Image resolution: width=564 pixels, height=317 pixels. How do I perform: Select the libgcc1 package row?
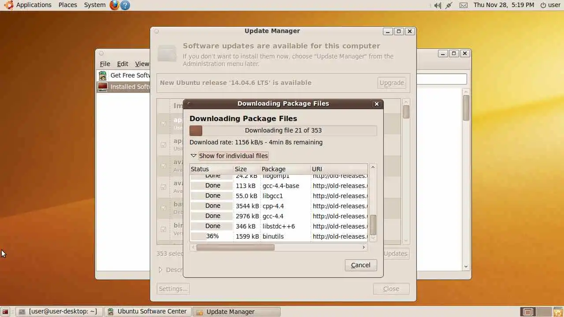[x=278, y=196]
